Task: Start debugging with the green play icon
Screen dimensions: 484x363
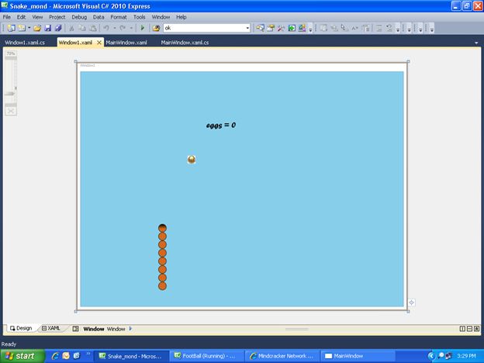Action: 142,28
